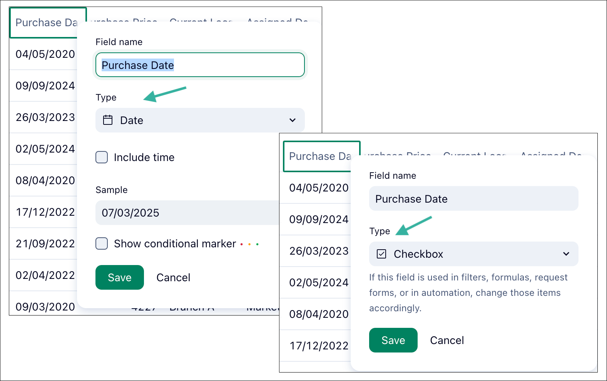Image resolution: width=607 pixels, height=381 pixels.
Task: Expand the Checkbox type dropdown
Action: click(x=473, y=254)
